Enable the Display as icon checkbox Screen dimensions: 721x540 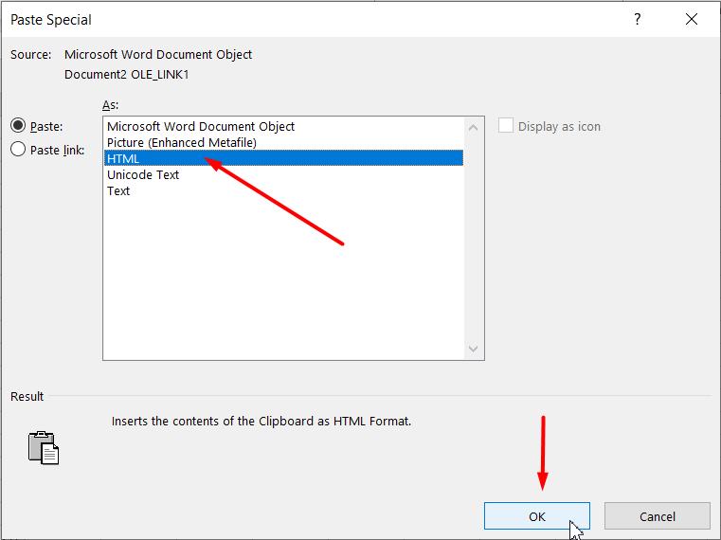click(506, 126)
